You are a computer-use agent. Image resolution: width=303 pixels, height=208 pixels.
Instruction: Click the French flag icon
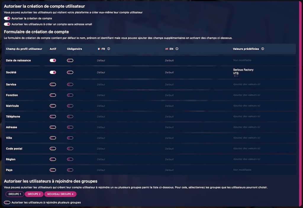pyautogui.click(x=99, y=49)
